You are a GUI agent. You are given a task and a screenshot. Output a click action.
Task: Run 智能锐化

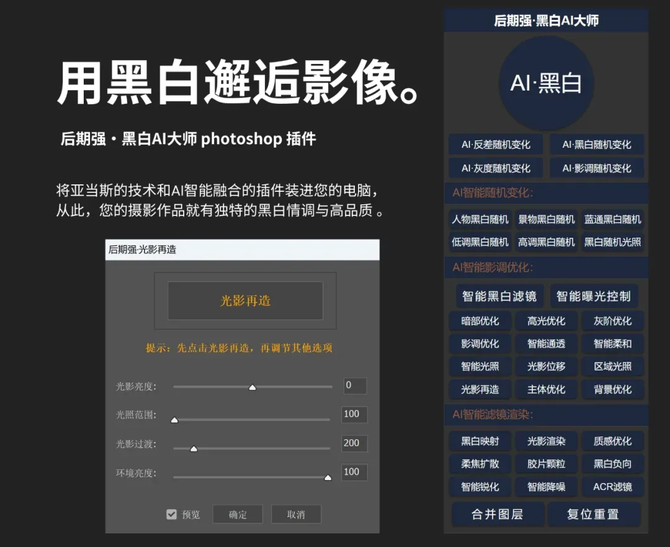click(x=480, y=487)
